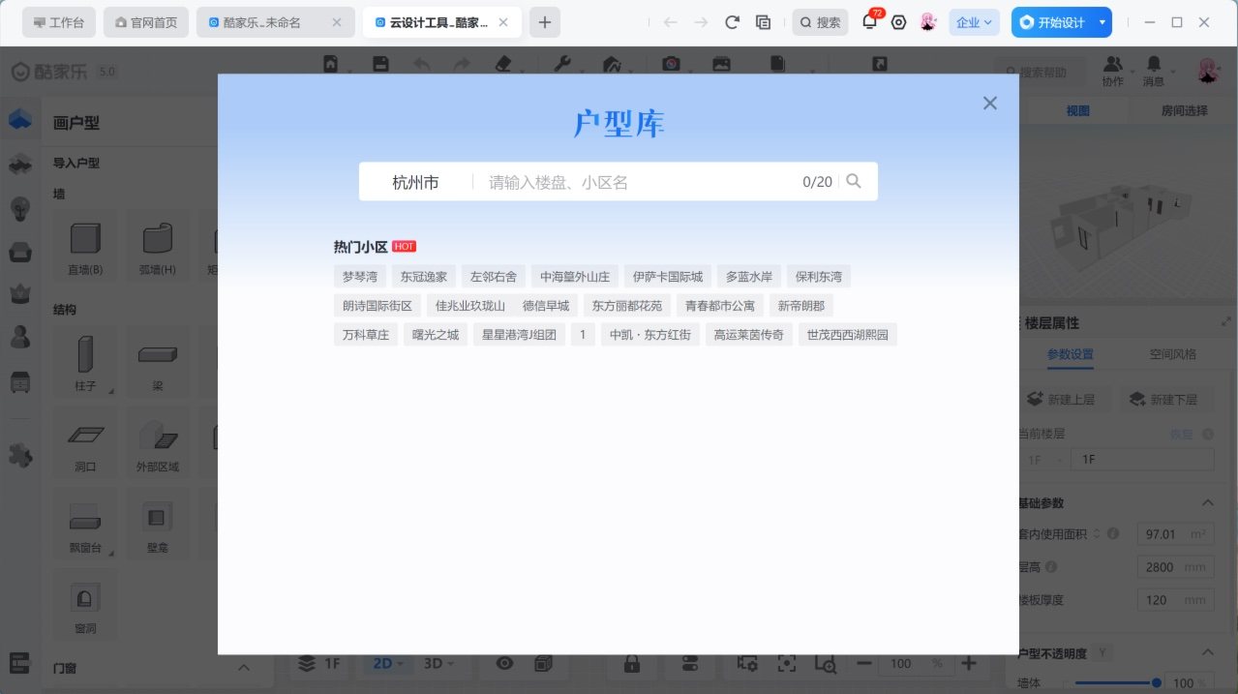Click the 新建上层 button
The height and width of the screenshot is (694, 1238).
[x=1060, y=399]
